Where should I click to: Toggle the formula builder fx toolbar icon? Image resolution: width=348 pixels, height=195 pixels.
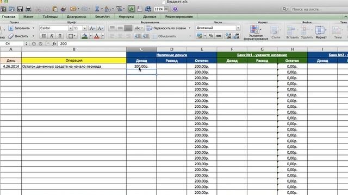132,9
